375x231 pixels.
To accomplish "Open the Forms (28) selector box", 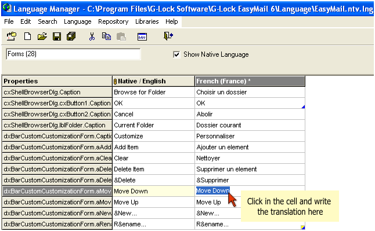I will [73, 54].
